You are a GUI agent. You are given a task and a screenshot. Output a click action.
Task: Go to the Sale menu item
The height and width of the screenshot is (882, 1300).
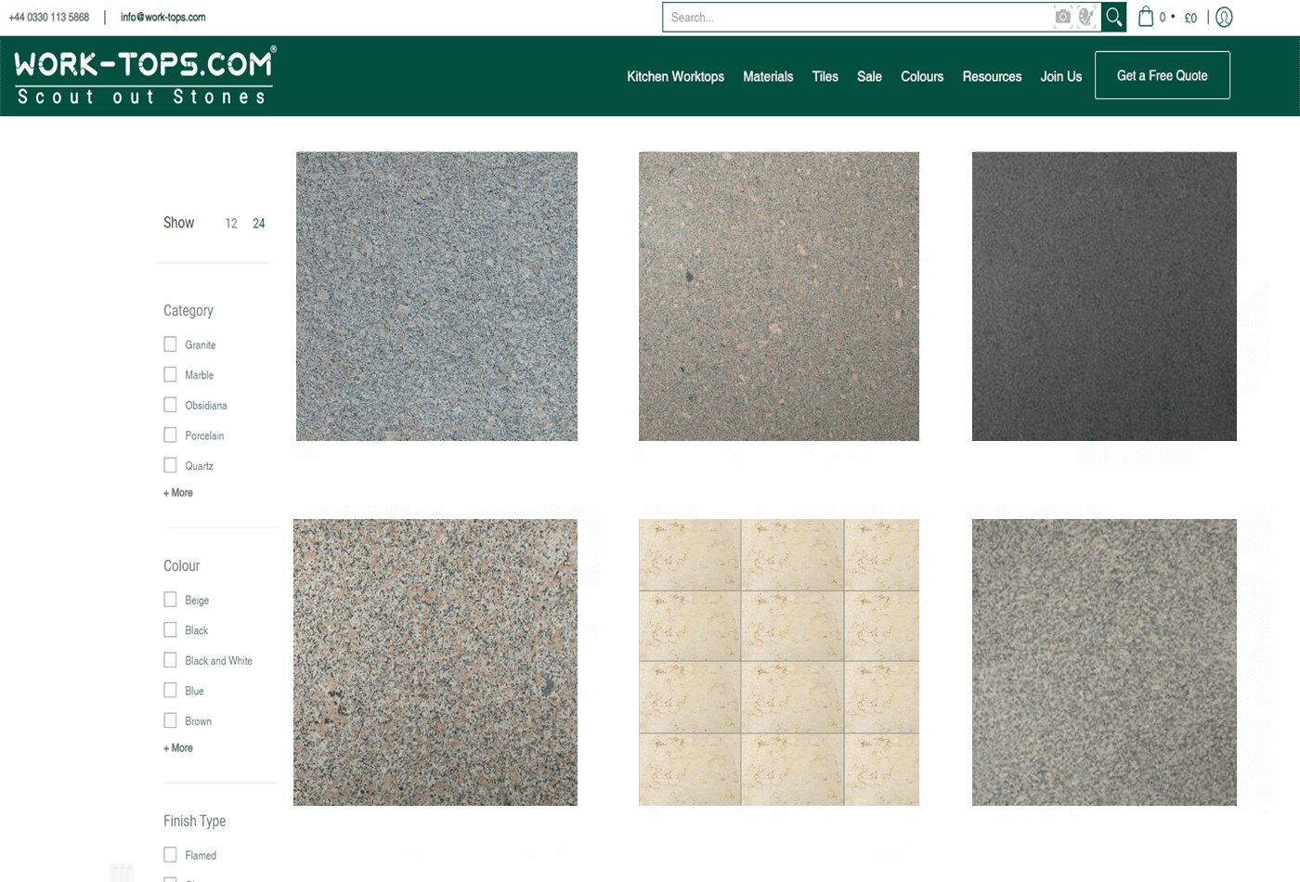click(869, 76)
